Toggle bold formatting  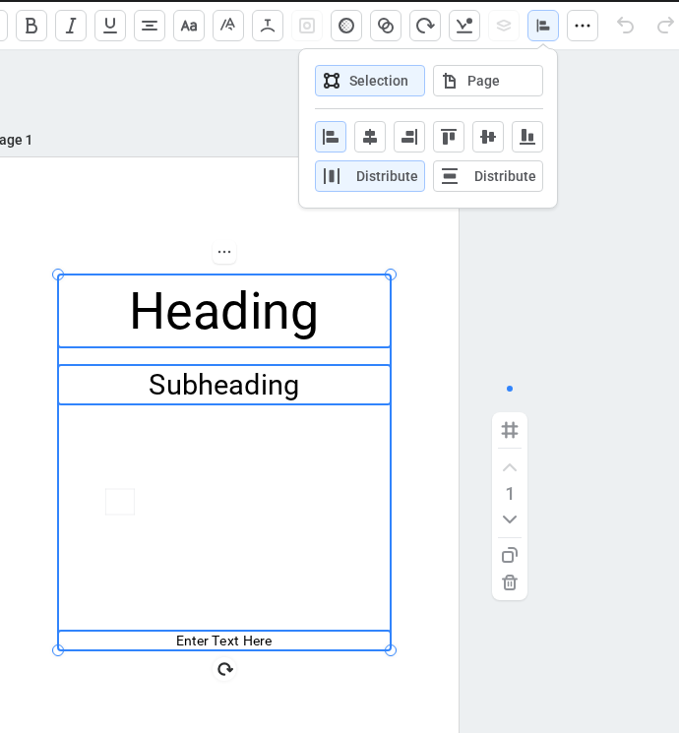(x=31, y=26)
